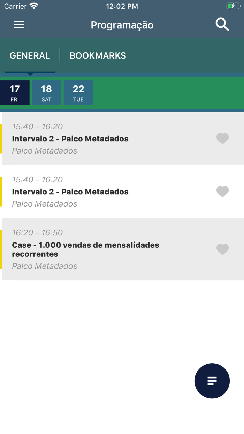This screenshot has width=244, height=434.
Task: Tap the yellow color bar beside the first session
Action: pos(1,139)
